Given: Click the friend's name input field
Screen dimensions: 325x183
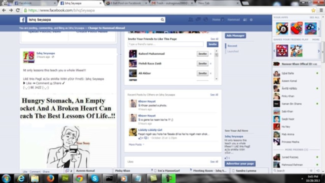Looking at the screenshot, I should 166,44.
